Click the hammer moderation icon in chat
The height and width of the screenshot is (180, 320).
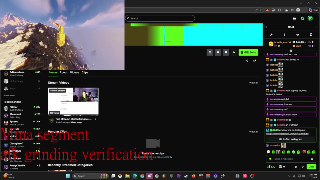click(271, 35)
